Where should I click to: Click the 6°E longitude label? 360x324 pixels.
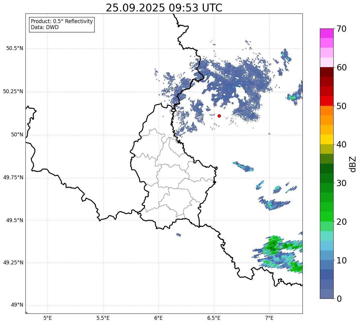coord(158,318)
